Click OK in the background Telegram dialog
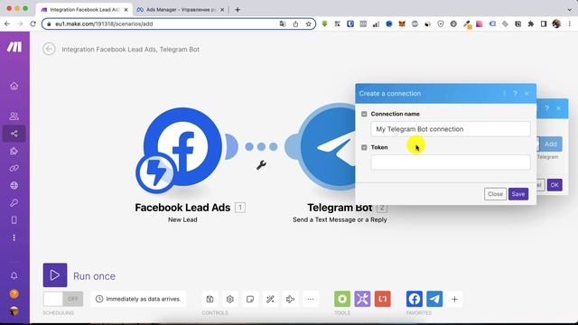Screen dimensions: 578x325 [x=555, y=185]
